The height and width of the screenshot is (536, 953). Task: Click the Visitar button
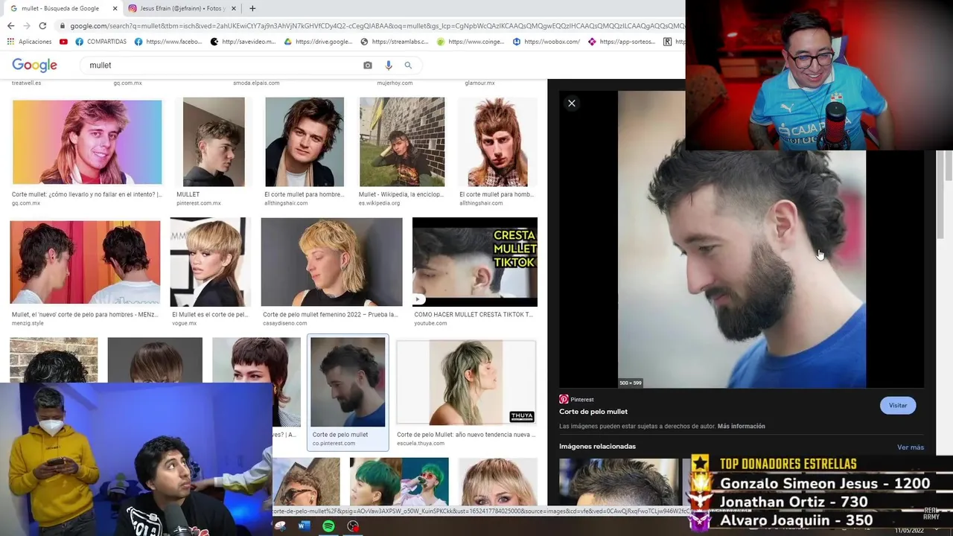click(898, 405)
